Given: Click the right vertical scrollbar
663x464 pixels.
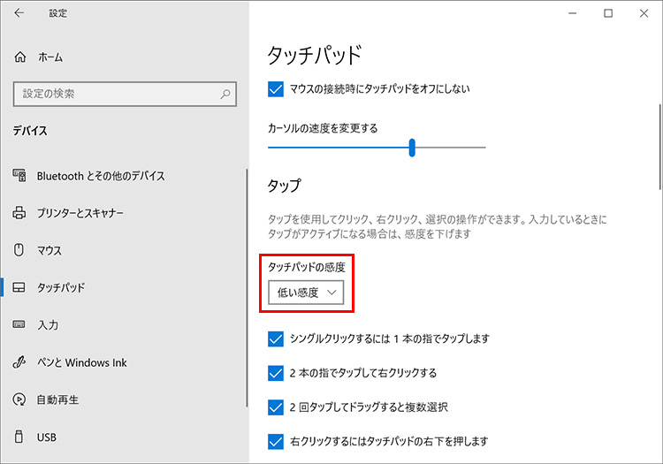Looking at the screenshot, I should pyautogui.click(x=658, y=133).
